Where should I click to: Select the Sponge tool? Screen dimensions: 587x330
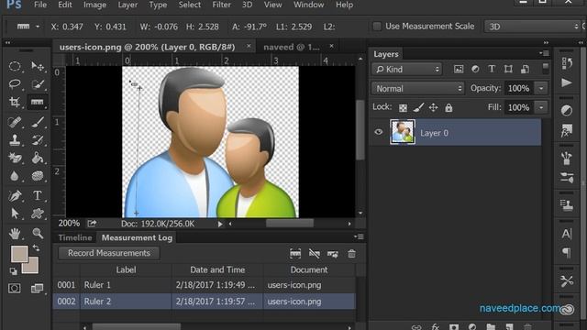(38, 176)
